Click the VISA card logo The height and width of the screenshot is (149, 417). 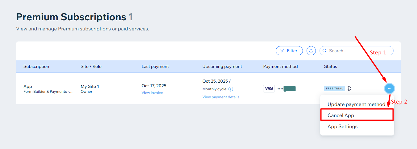269,88
